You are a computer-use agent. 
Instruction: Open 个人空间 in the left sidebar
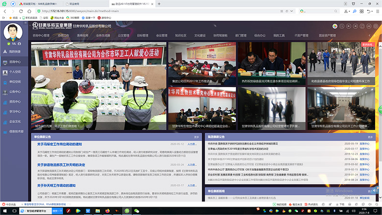pos(15,72)
